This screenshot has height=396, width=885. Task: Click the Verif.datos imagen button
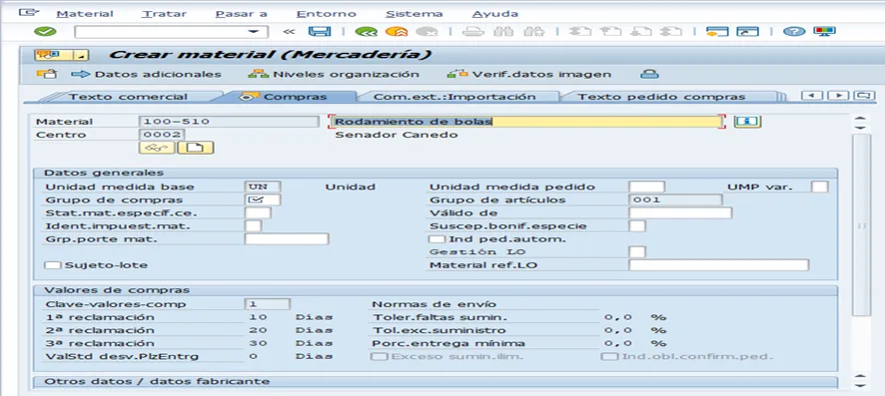pos(529,74)
